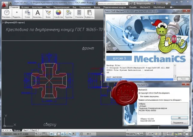Open the Аннотации text panel
Screen dimensions: 193x137
click(x=38, y=14)
